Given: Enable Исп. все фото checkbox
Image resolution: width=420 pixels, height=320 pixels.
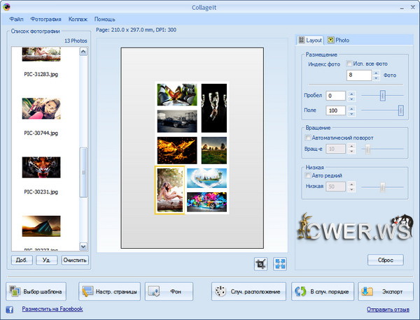Looking at the screenshot, I should click(350, 64).
